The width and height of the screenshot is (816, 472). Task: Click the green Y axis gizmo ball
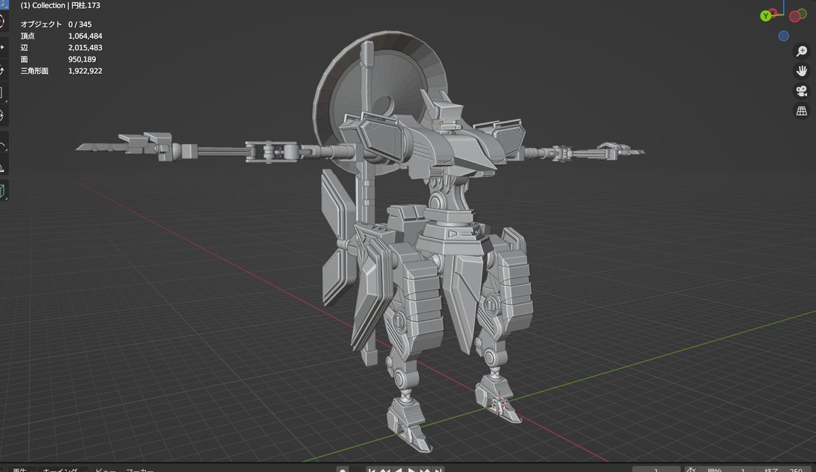[766, 15]
